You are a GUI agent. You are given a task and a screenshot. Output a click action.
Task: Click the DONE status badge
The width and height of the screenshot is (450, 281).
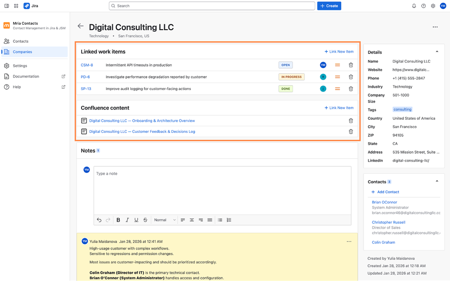[285, 89]
